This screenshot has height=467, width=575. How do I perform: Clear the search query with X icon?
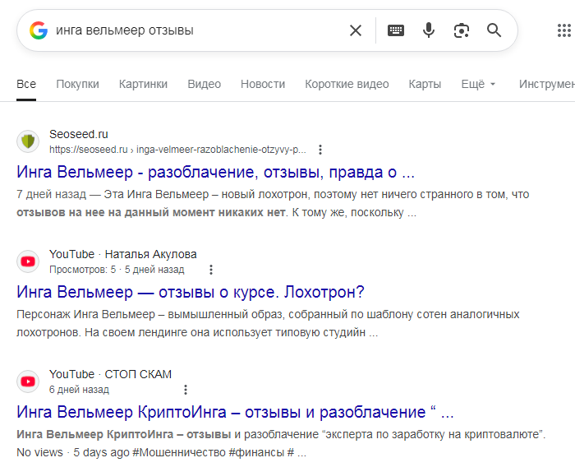pos(356,30)
